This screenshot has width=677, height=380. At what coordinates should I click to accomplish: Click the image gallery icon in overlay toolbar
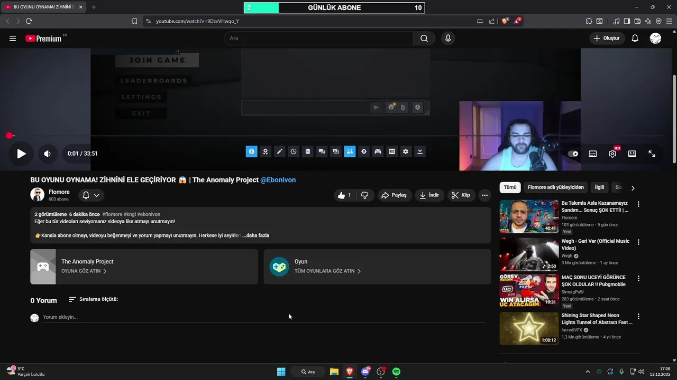click(335, 151)
